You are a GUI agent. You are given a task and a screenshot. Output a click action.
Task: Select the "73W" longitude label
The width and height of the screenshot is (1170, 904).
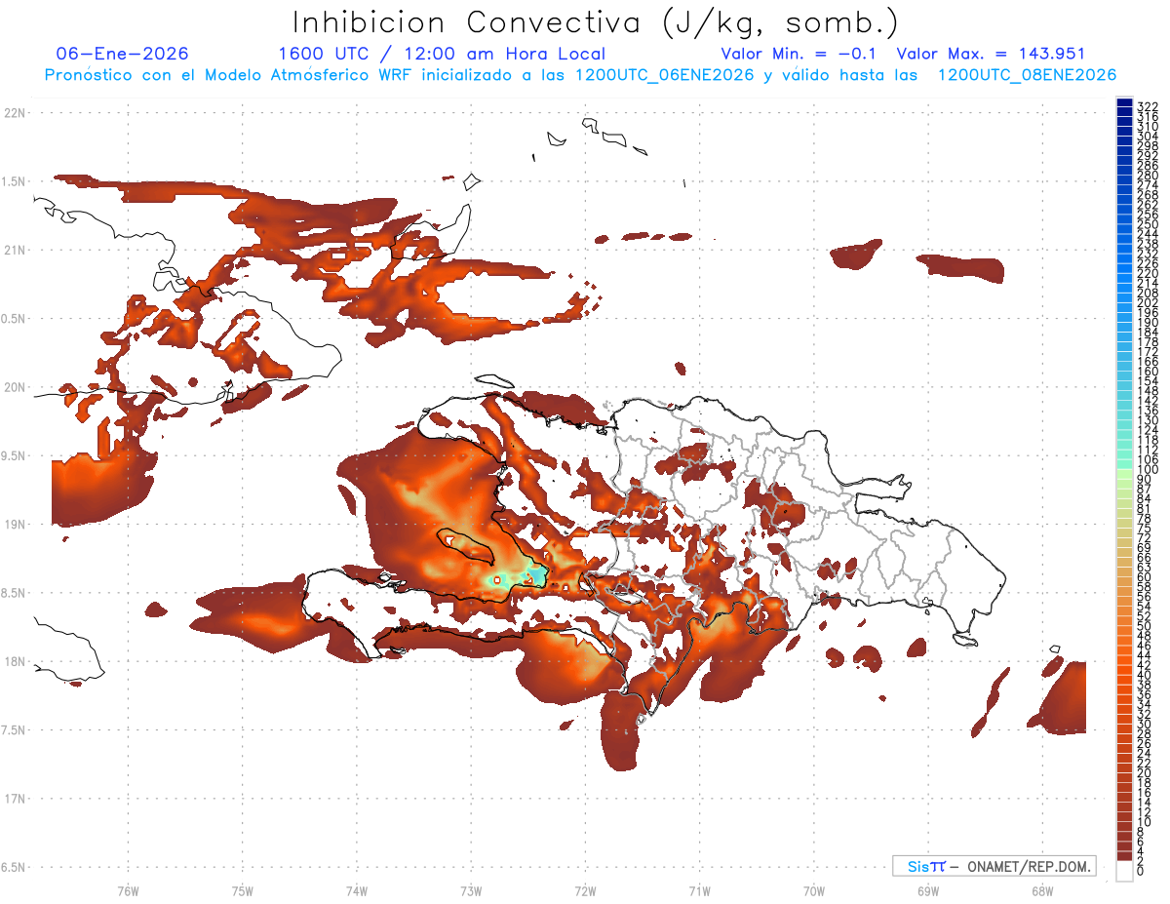click(471, 890)
